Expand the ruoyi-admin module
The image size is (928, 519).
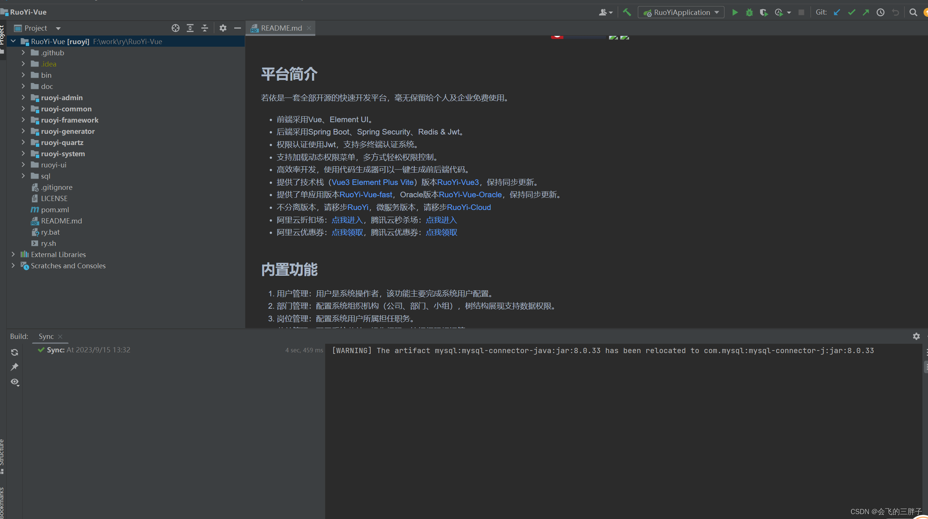pyautogui.click(x=23, y=98)
